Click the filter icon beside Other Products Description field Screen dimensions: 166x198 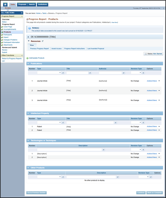tap(118, 177)
